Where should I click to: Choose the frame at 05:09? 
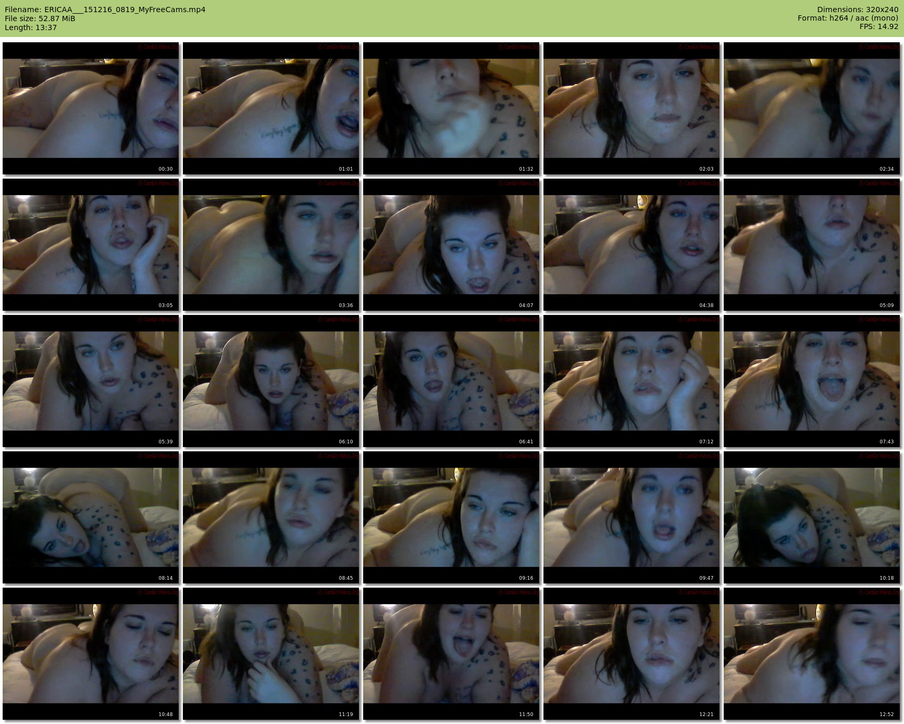tap(812, 245)
